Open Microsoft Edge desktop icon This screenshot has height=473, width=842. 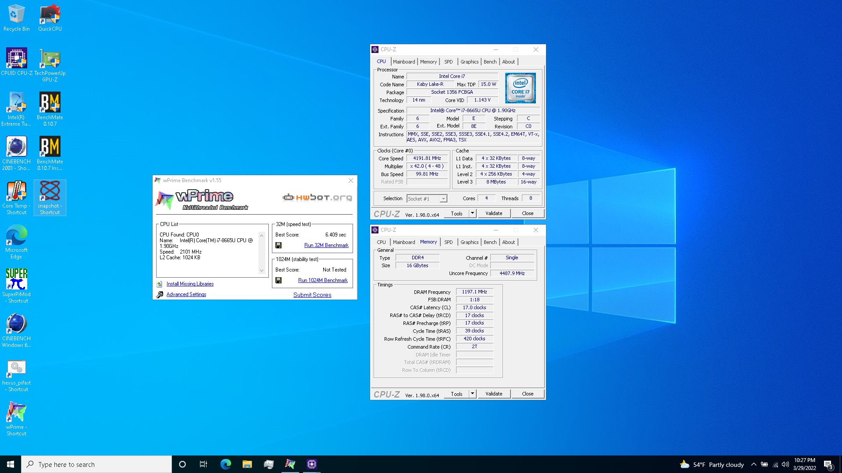(16, 242)
